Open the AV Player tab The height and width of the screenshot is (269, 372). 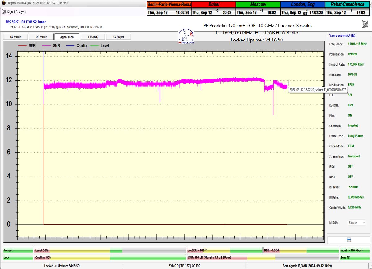pos(118,37)
